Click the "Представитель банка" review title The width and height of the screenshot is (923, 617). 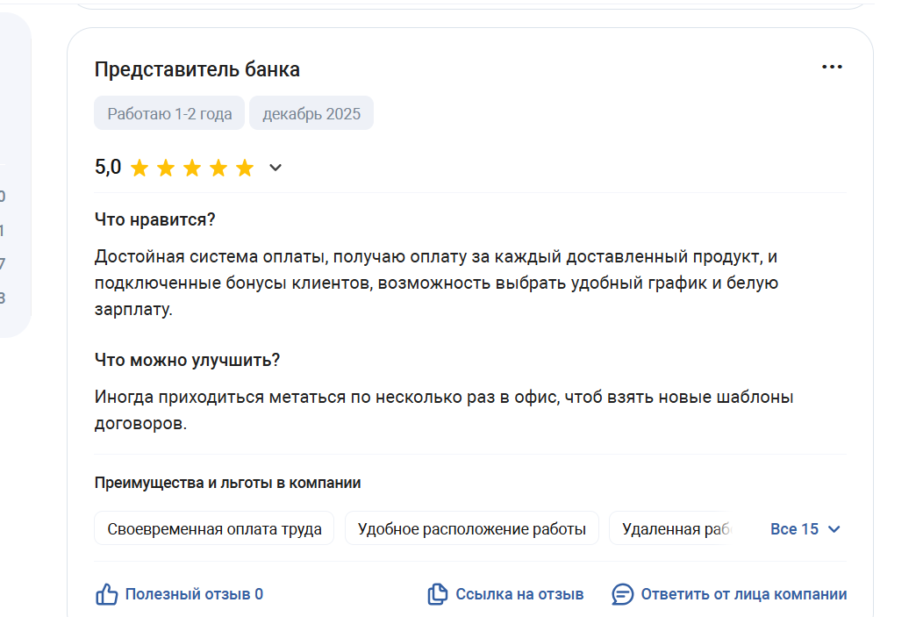197,69
